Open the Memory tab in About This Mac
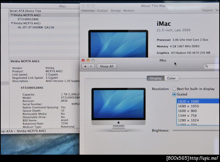Screen dimensions: 220x162 [129, 11]
